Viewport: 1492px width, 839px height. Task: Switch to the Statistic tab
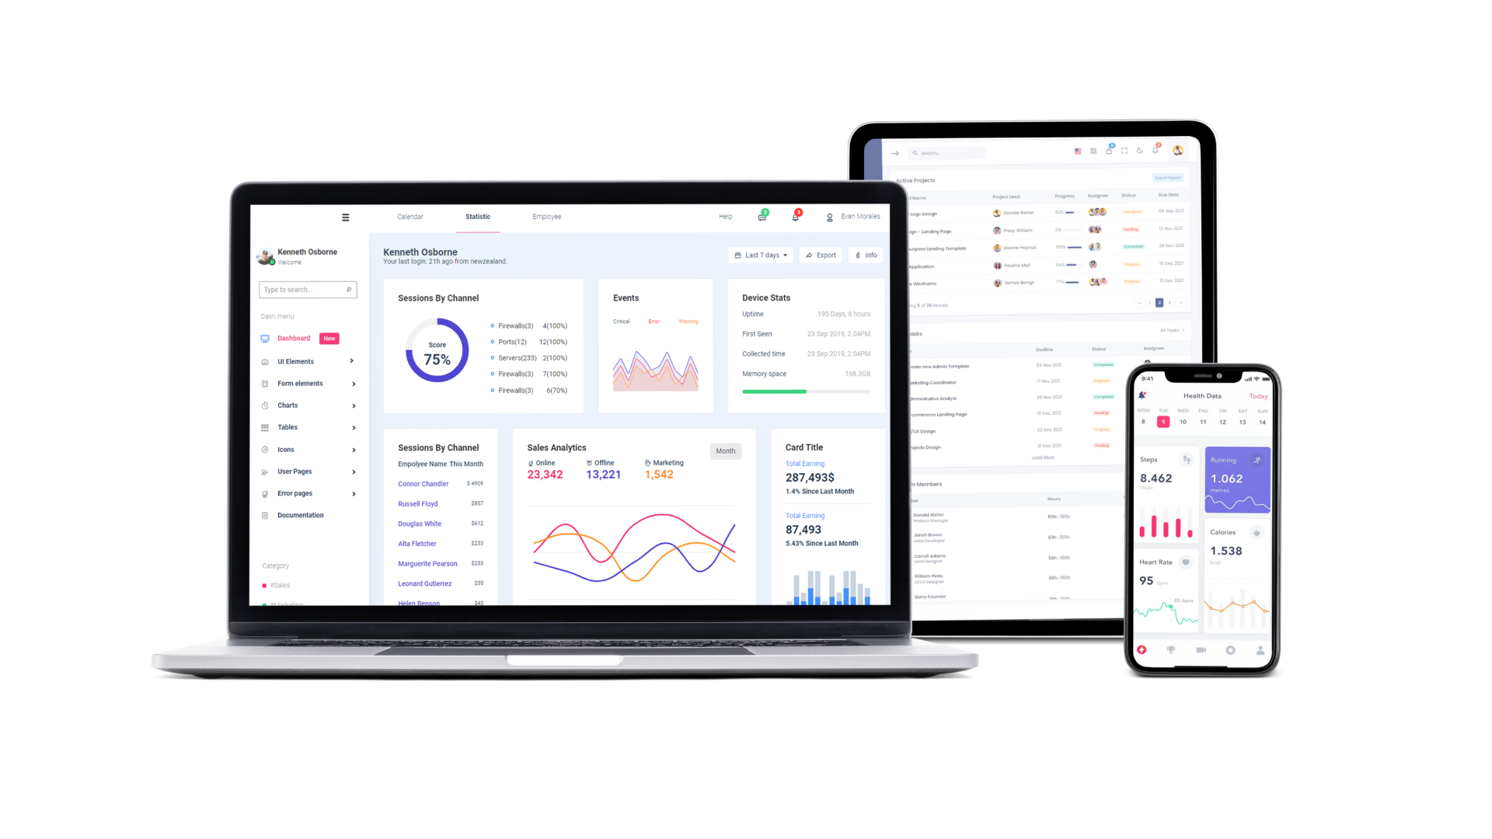click(478, 216)
